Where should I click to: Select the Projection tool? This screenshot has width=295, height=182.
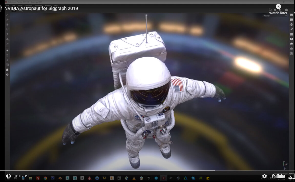[7, 24]
